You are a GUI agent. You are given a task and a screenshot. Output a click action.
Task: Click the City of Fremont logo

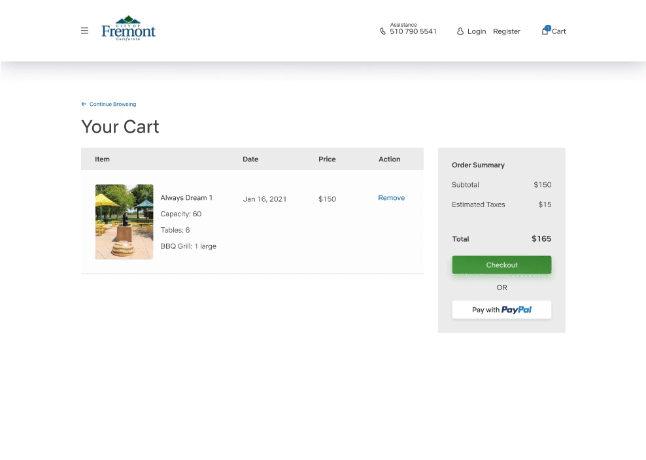tap(129, 28)
